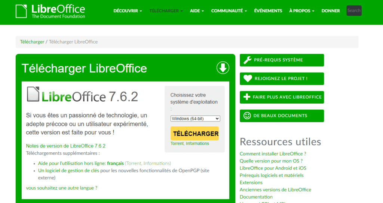Click the Télécharger breadcrumb link
The image size is (383, 203).
(x=32, y=42)
